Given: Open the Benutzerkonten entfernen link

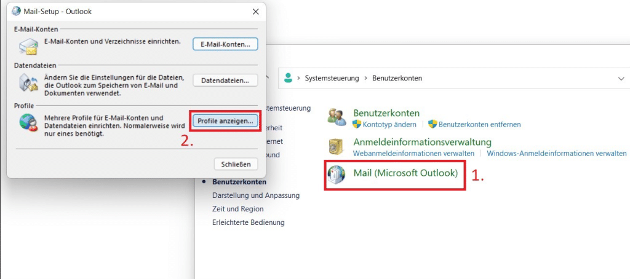Looking at the screenshot, I should pos(479,125).
